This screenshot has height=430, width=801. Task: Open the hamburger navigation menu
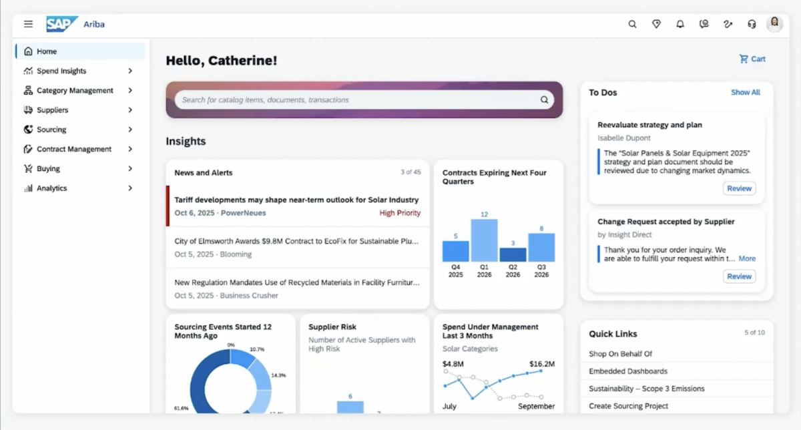(x=28, y=24)
